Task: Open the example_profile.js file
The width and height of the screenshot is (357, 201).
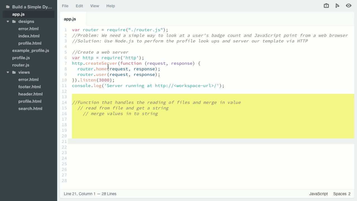Action: click(x=31, y=51)
